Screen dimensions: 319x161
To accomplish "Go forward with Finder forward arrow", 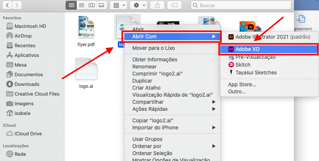I will pos(17,5).
